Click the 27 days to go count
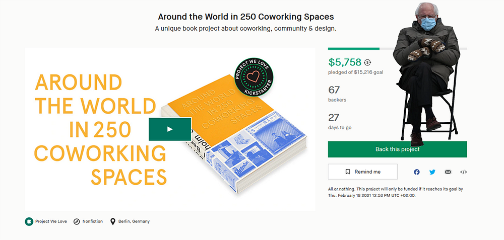The image size is (504, 240). tap(334, 118)
